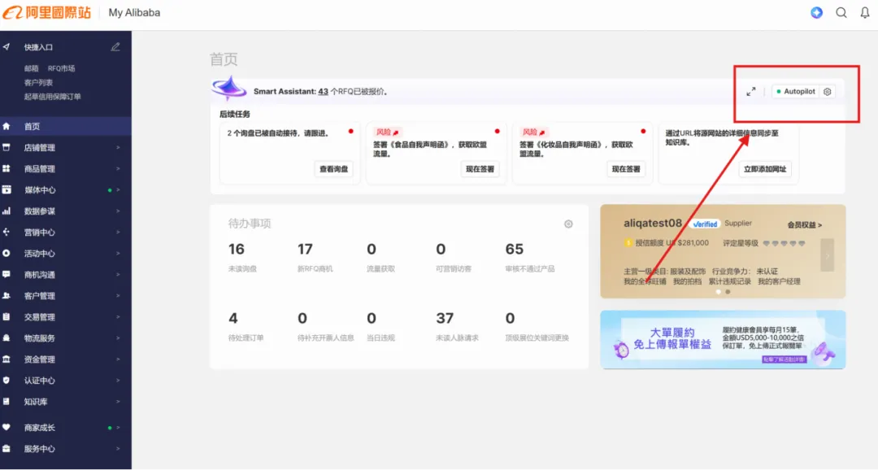The image size is (878, 470).
Task: Click the 营销中心 marketing icon
Action: (x=7, y=232)
